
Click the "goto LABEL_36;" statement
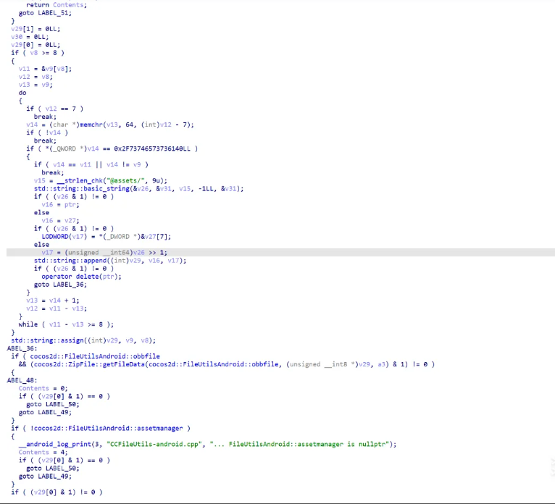coord(61,285)
